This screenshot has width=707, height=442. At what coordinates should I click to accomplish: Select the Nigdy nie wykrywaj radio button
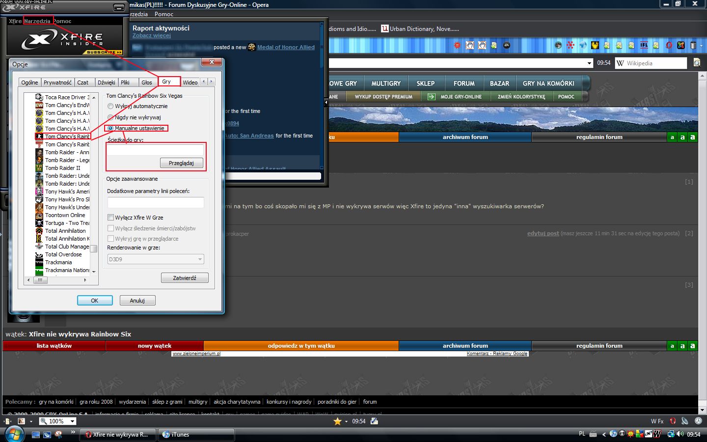pos(110,117)
